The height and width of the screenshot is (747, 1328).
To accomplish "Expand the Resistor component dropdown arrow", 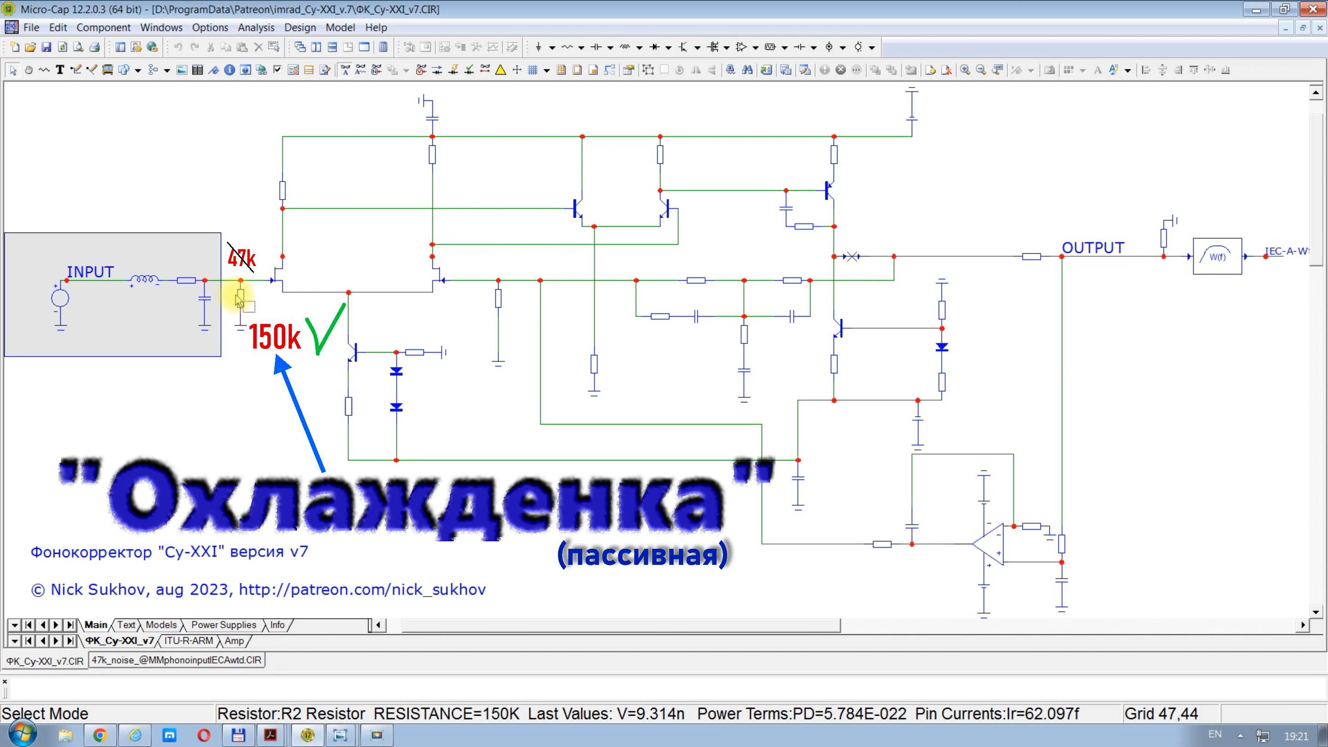I will tap(581, 47).
